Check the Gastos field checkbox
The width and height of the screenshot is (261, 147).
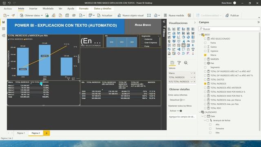205,47
